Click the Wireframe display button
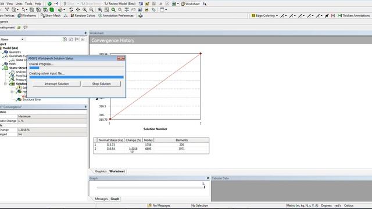 tap(27, 16)
